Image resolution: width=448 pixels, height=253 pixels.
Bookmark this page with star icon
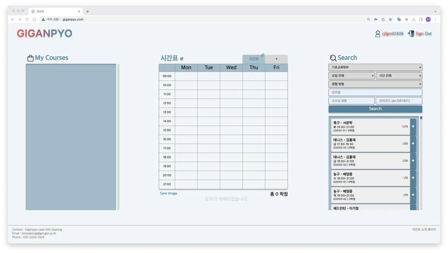[x=391, y=19]
